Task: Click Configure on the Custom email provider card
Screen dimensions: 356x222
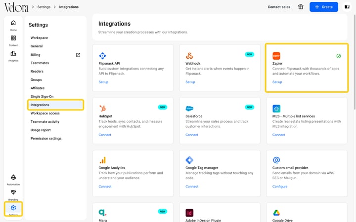Action: coord(280,186)
